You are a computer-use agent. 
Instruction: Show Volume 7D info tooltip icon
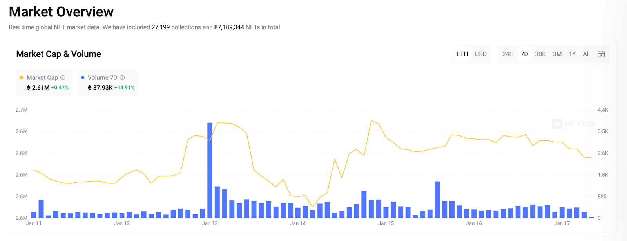(x=122, y=77)
